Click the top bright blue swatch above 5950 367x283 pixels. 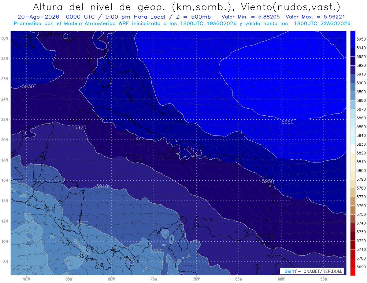(x=352, y=34)
